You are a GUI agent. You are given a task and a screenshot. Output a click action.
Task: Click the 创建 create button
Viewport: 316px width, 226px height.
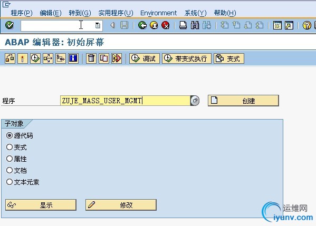tap(243, 101)
